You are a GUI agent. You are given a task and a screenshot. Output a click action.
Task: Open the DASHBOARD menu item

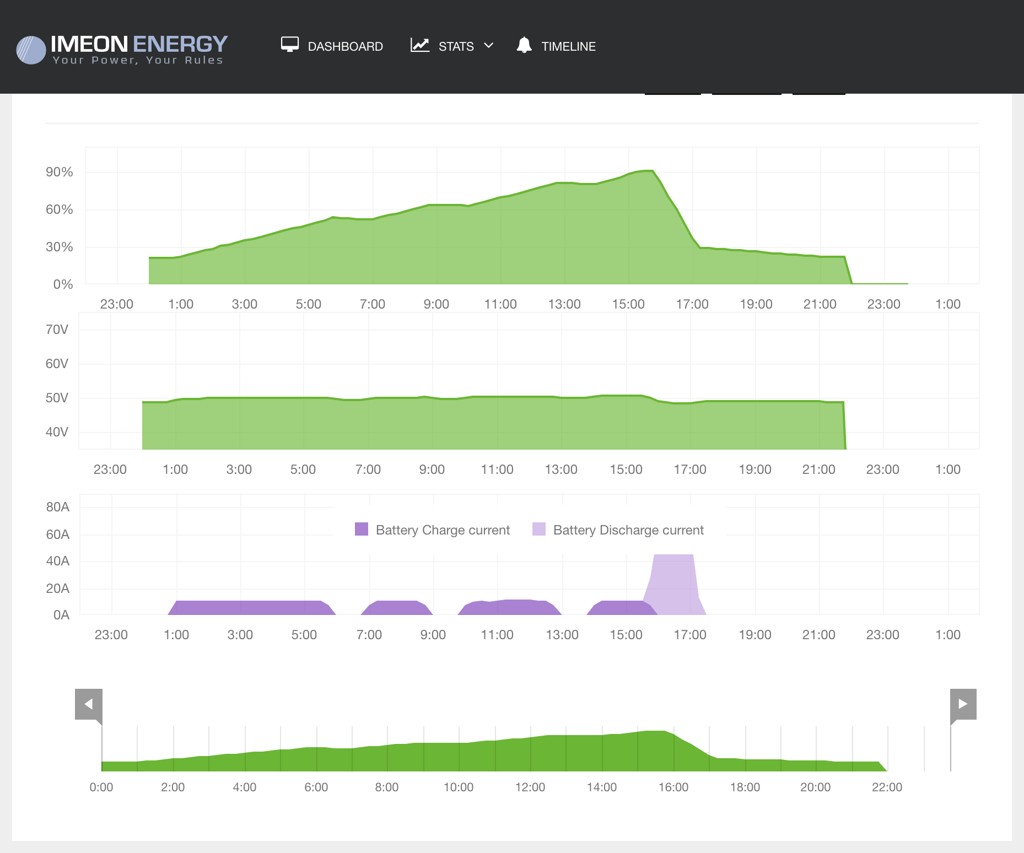click(345, 47)
